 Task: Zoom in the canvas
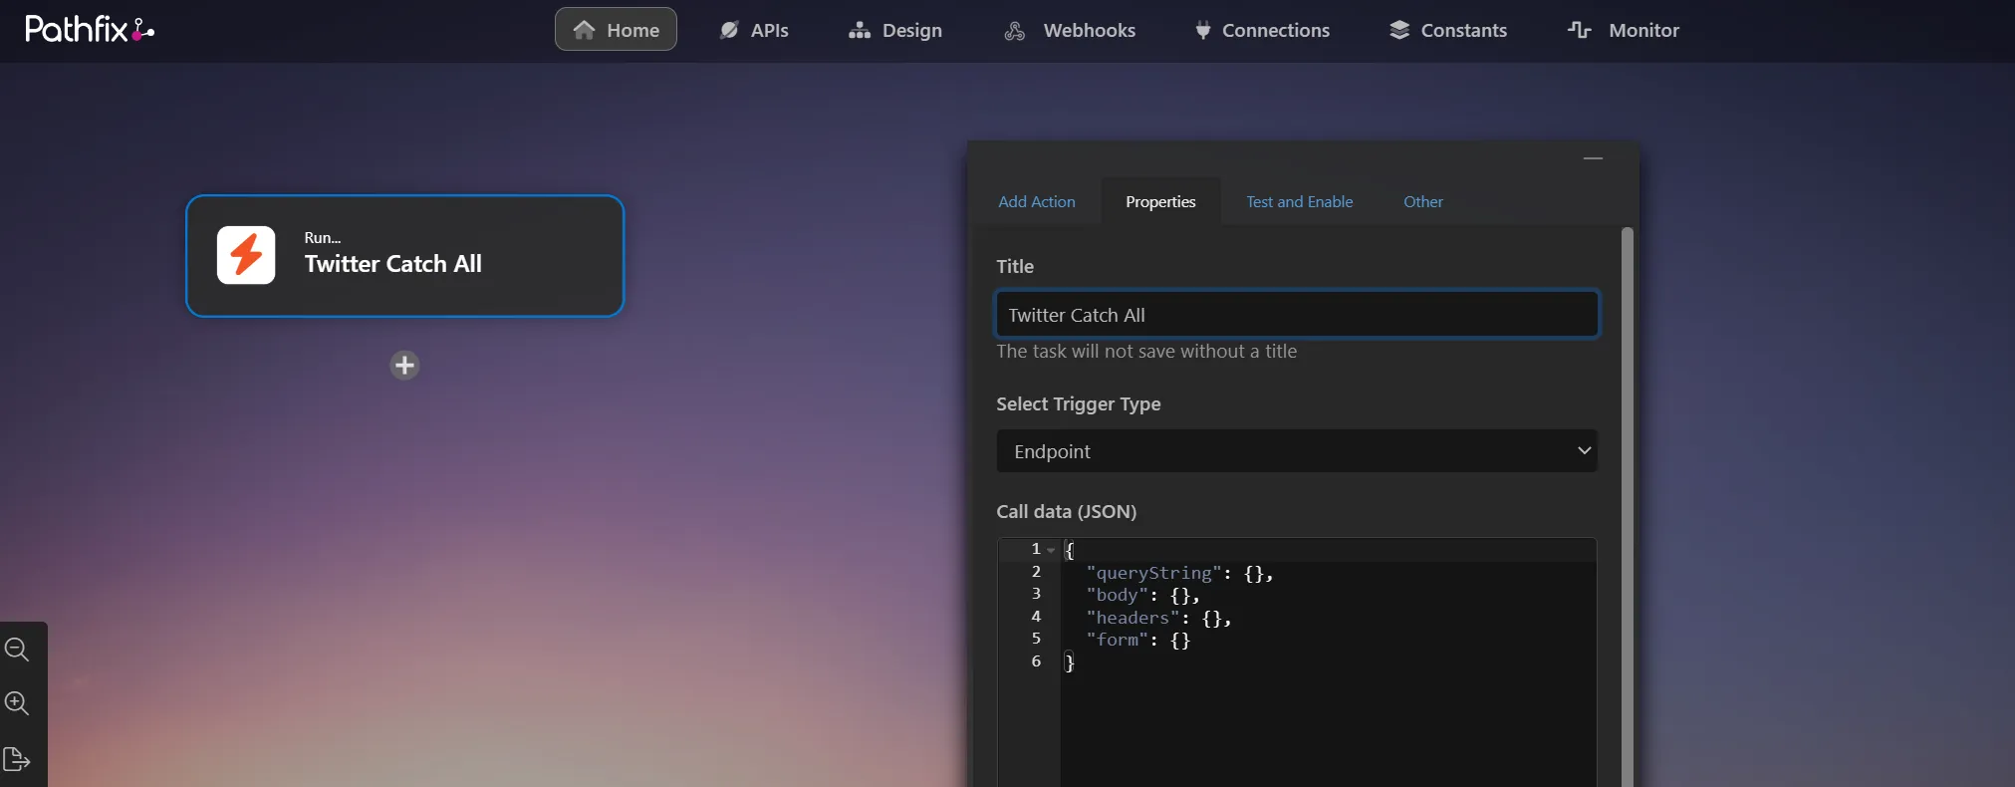tap(17, 703)
